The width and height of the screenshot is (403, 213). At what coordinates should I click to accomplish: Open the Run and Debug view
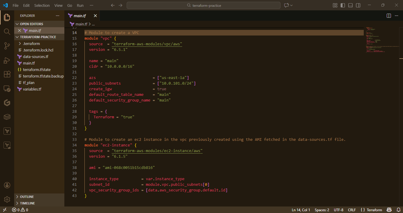(7, 60)
